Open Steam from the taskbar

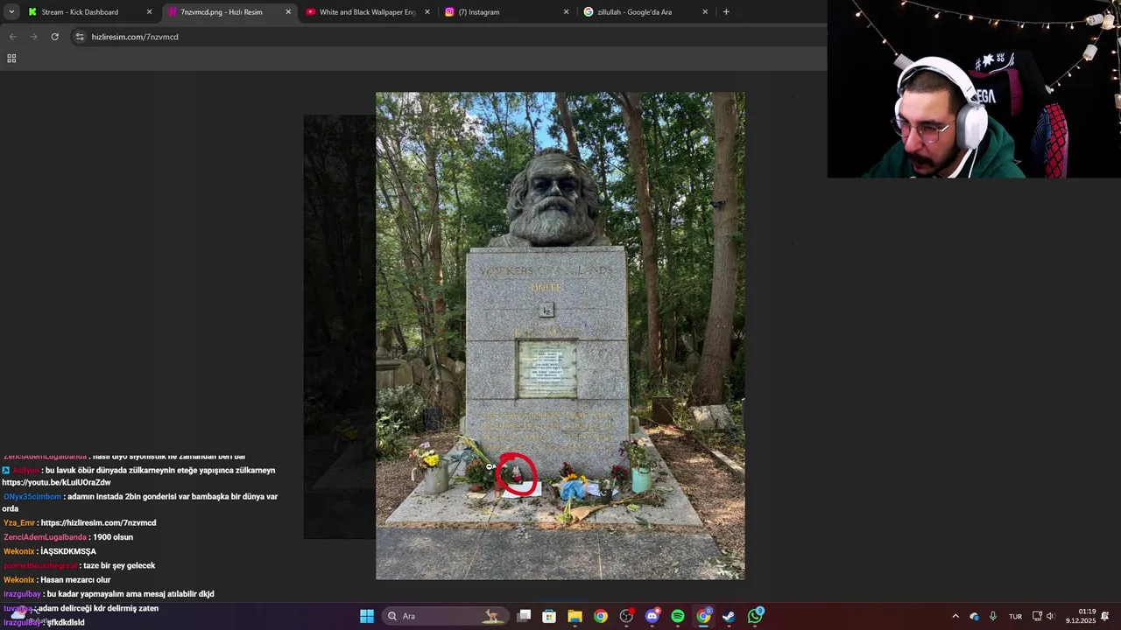(x=729, y=616)
